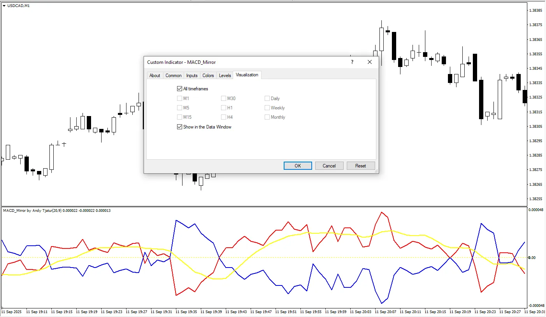This screenshot has height=317, width=546.
Task: Close the MACD_Mirror indicator dialog
Action: point(370,62)
